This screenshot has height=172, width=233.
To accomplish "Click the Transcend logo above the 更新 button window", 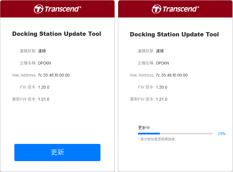I will (57, 9).
